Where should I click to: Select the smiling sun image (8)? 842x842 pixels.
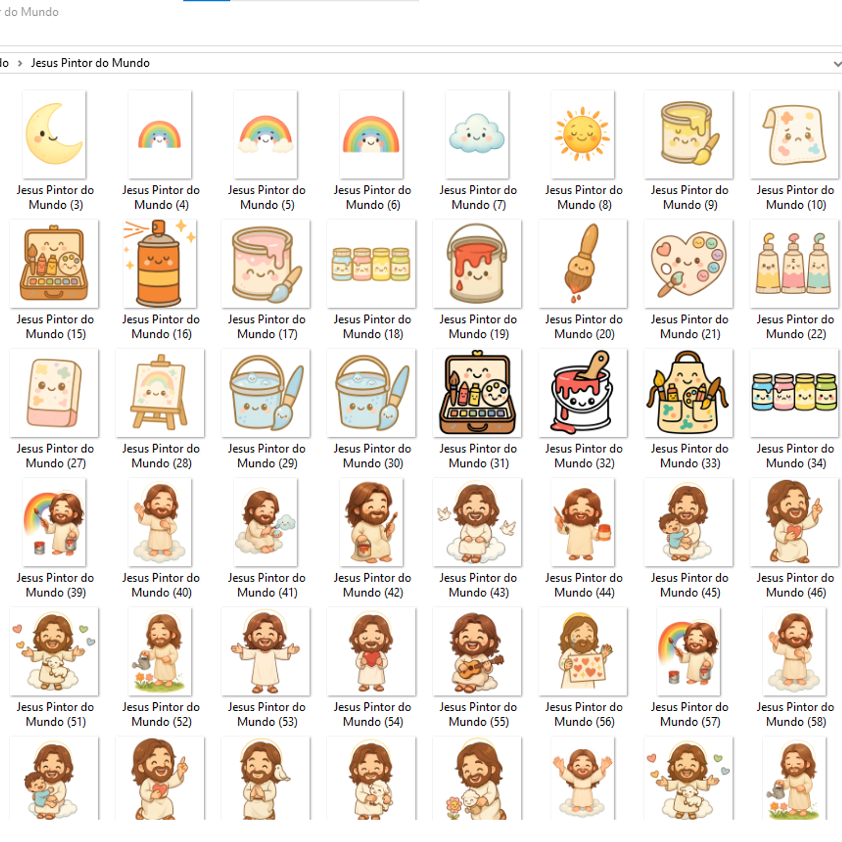click(583, 135)
